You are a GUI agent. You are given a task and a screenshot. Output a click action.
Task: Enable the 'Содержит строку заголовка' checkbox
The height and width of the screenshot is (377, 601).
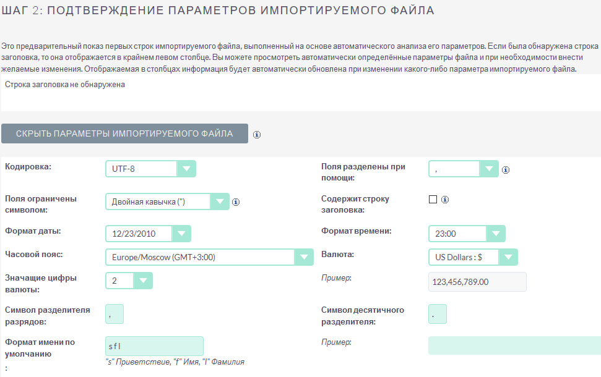click(x=431, y=199)
